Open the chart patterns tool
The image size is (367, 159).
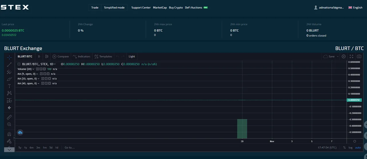click(9, 93)
